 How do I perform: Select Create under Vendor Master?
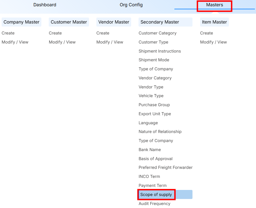click(x=103, y=33)
